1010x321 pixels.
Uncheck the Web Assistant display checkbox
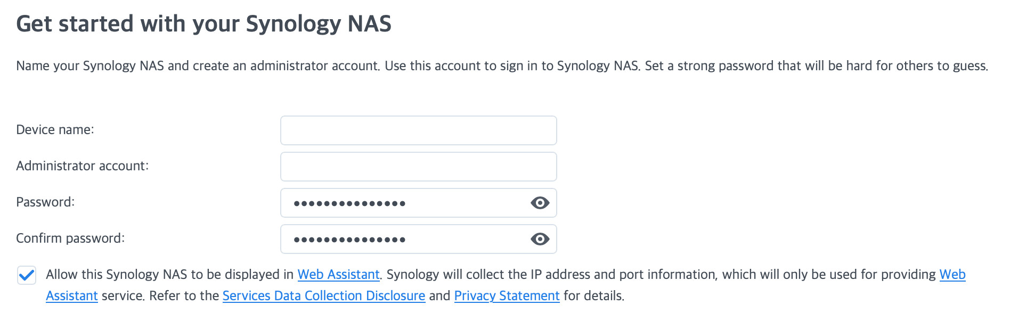[27, 275]
